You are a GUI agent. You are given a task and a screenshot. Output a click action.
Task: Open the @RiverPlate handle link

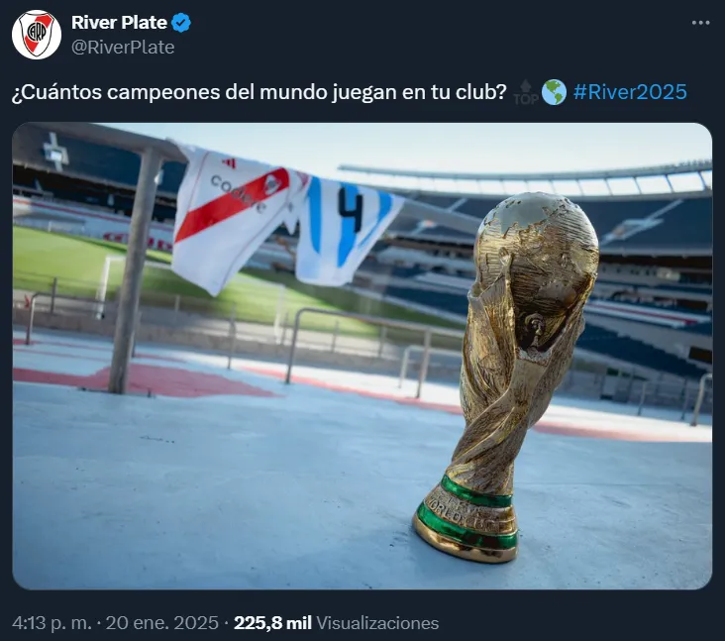coord(123,48)
